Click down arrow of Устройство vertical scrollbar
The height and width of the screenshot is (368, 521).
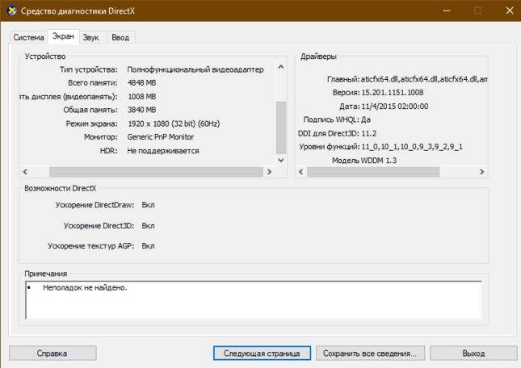point(281,161)
